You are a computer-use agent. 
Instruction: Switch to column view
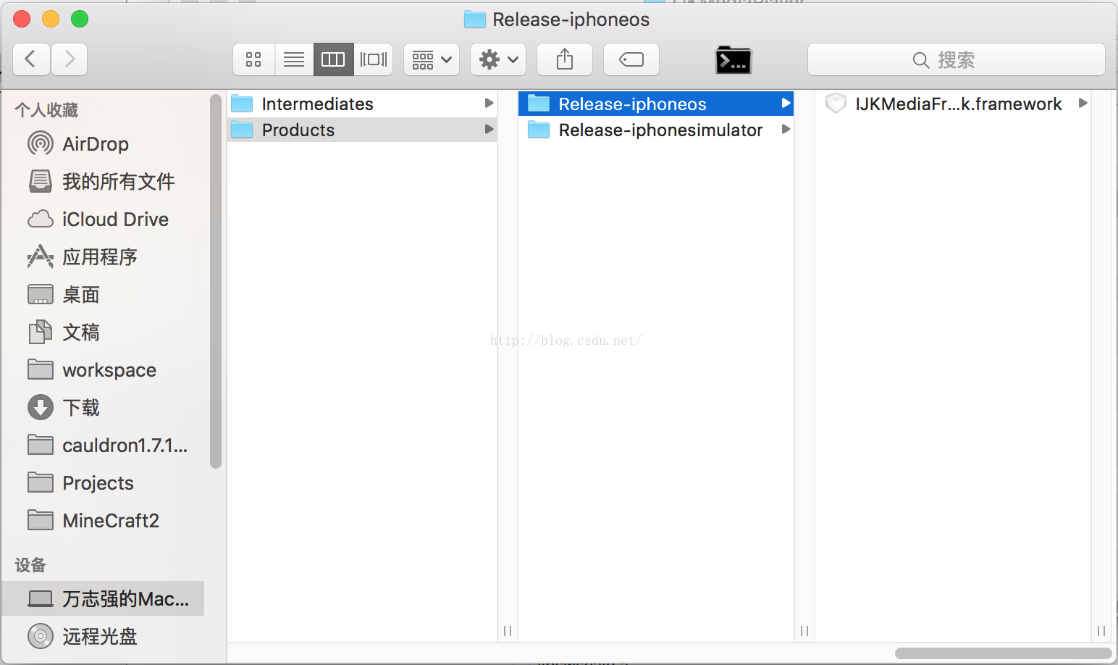click(x=333, y=59)
